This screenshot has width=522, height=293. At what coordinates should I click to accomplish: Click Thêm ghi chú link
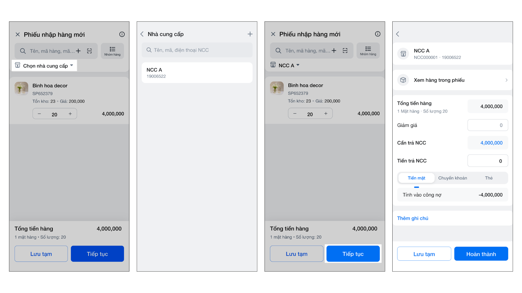coord(412,218)
